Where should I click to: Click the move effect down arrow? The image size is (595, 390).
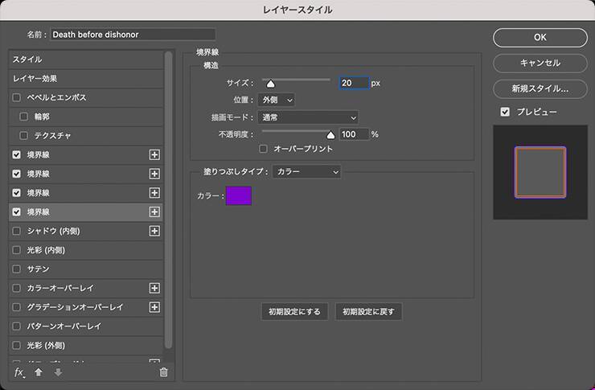coord(58,372)
